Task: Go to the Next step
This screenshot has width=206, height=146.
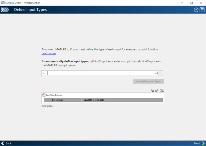Action: [x=199, y=143]
